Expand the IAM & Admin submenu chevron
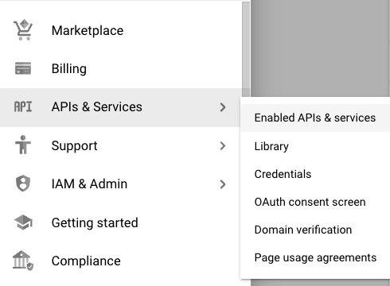Screen dimensions: 390x286 click(x=223, y=184)
